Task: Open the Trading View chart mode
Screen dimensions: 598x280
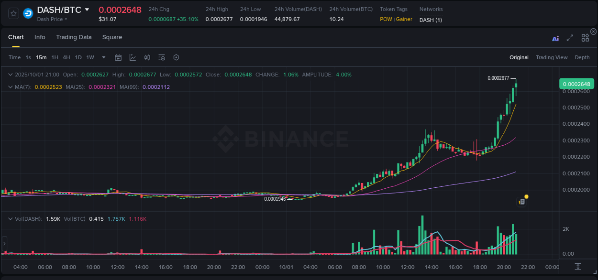Action: (x=552, y=57)
